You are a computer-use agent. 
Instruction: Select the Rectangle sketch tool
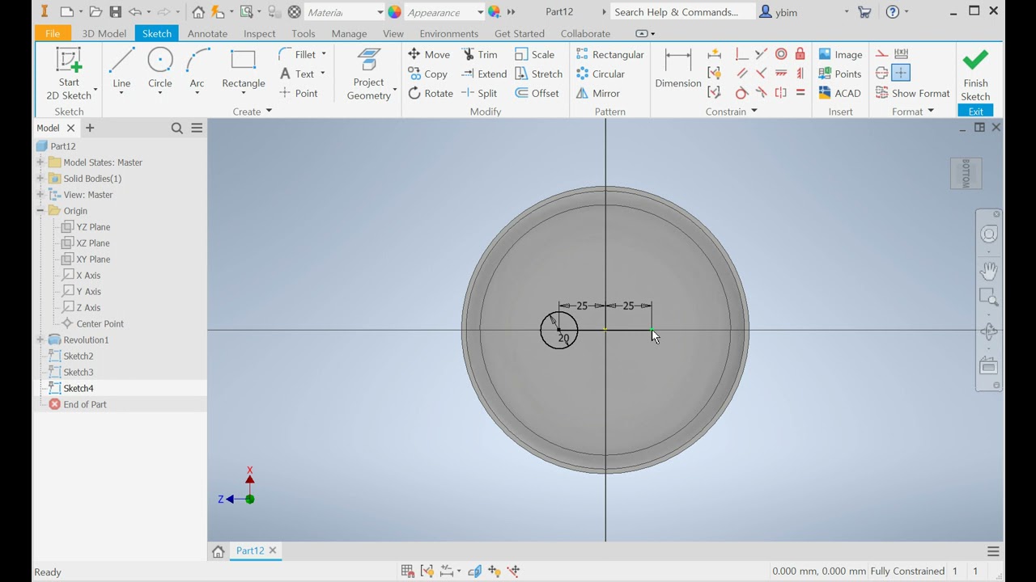(x=244, y=68)
